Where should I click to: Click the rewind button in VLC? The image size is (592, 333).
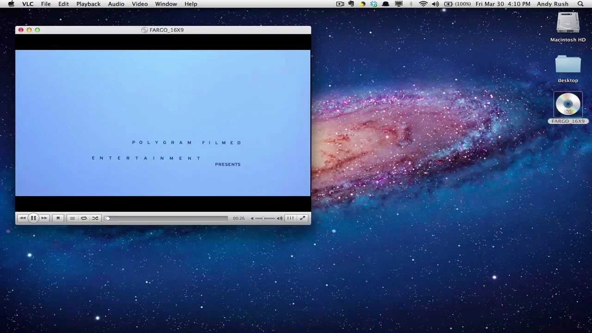click(22, 218)
